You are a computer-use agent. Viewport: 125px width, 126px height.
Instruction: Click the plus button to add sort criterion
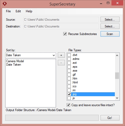(61, 55)
